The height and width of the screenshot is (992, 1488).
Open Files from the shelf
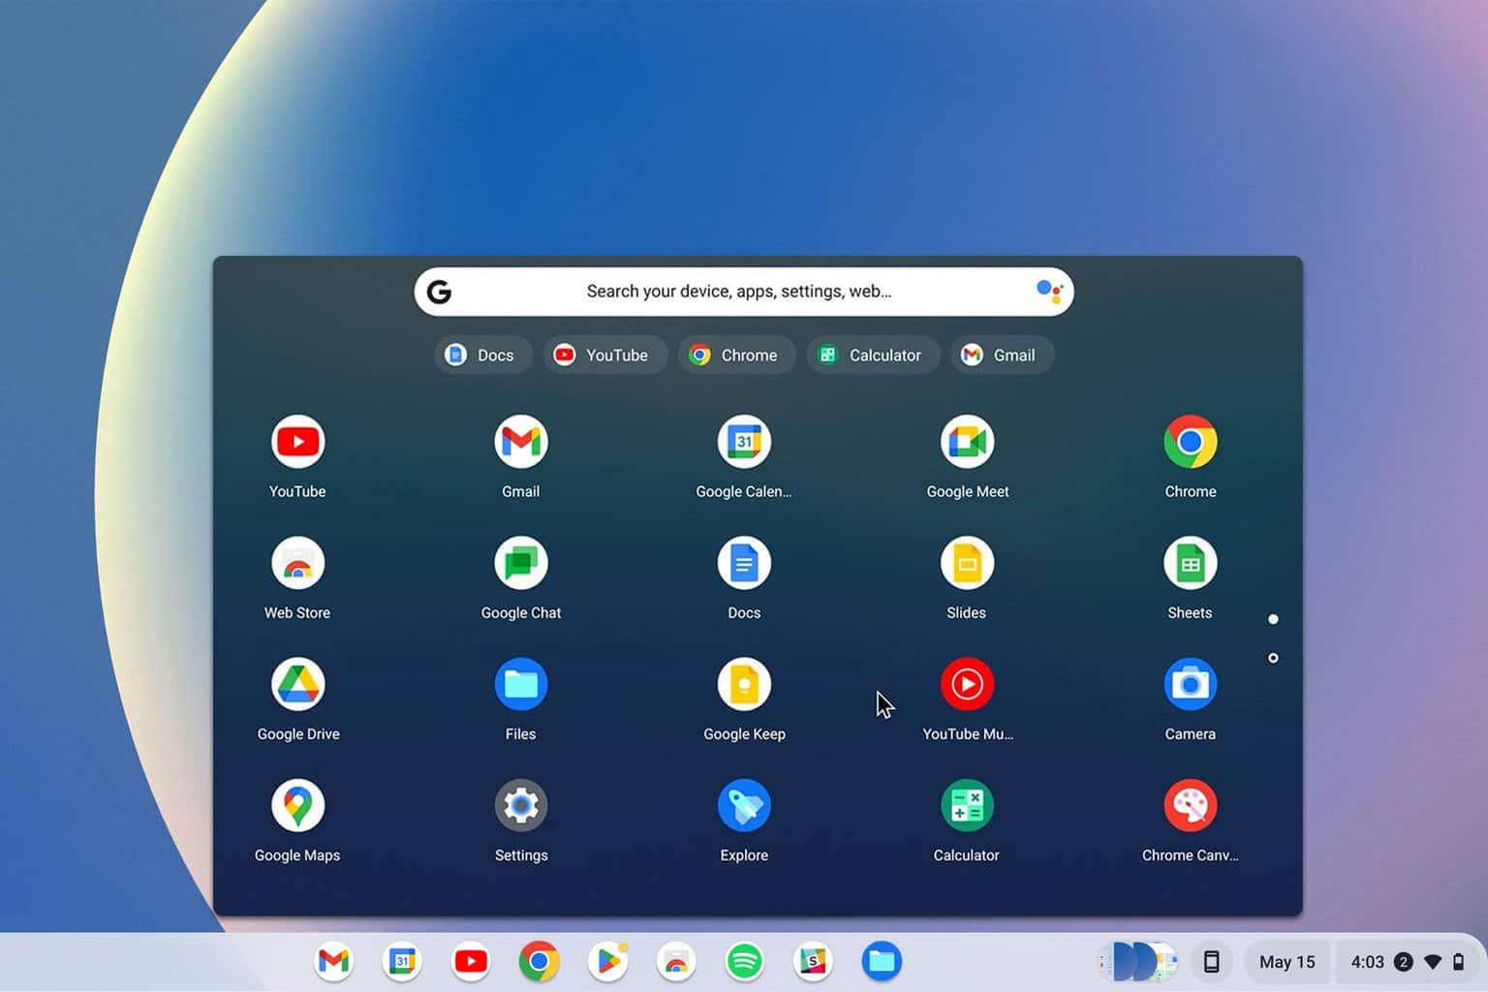pyautogui.click(x=882, y=961)
